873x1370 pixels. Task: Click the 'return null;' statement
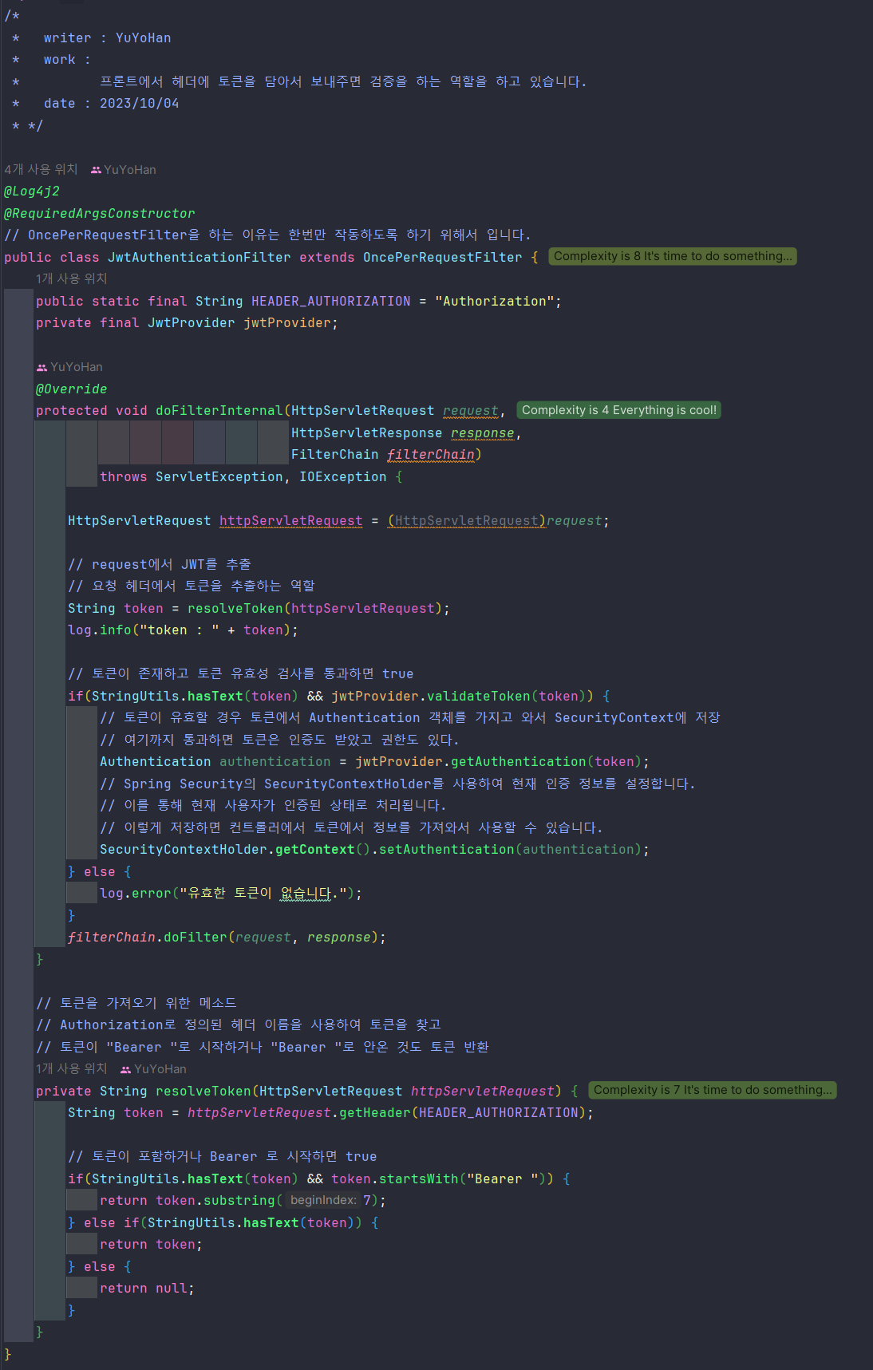click(x=148, y=1289)
